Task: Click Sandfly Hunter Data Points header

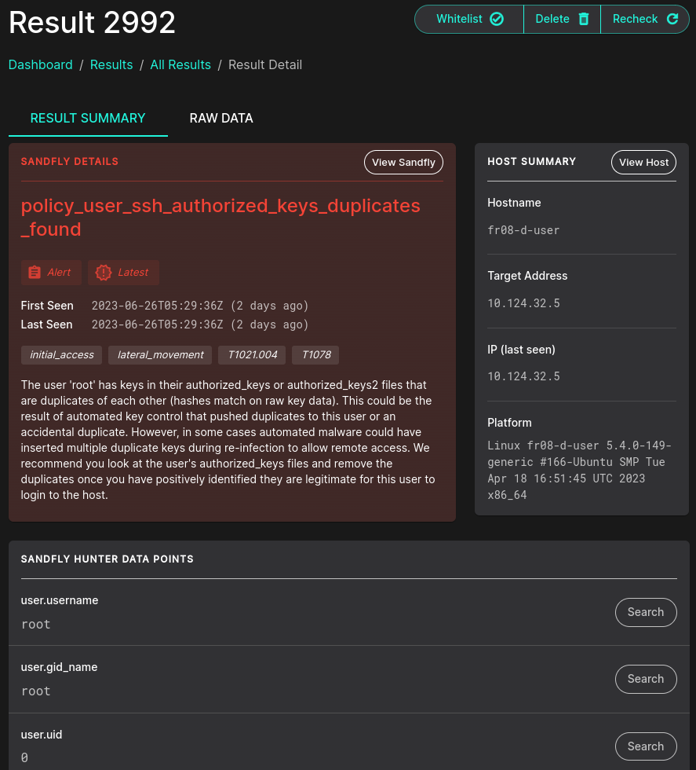Action: [107, 559]
